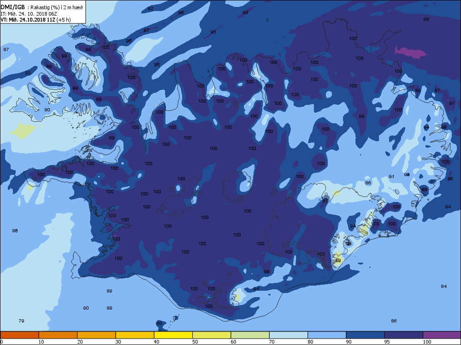Choose the 30–40 golden legend swatch
The width and height of the screenshot is (461, 345).
(135, 335)
